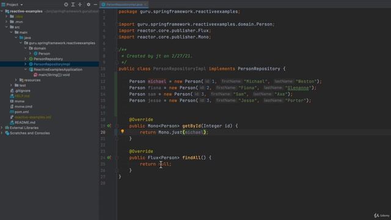This screenshot has width=391, height=220.
Task: Expand External Libraries
Action: (2, 128)
